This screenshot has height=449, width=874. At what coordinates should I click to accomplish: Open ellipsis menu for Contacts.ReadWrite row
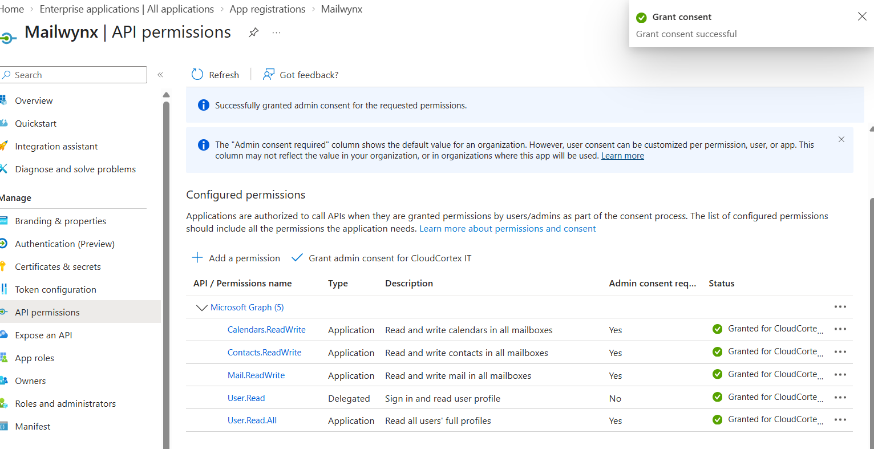(840, 352)
